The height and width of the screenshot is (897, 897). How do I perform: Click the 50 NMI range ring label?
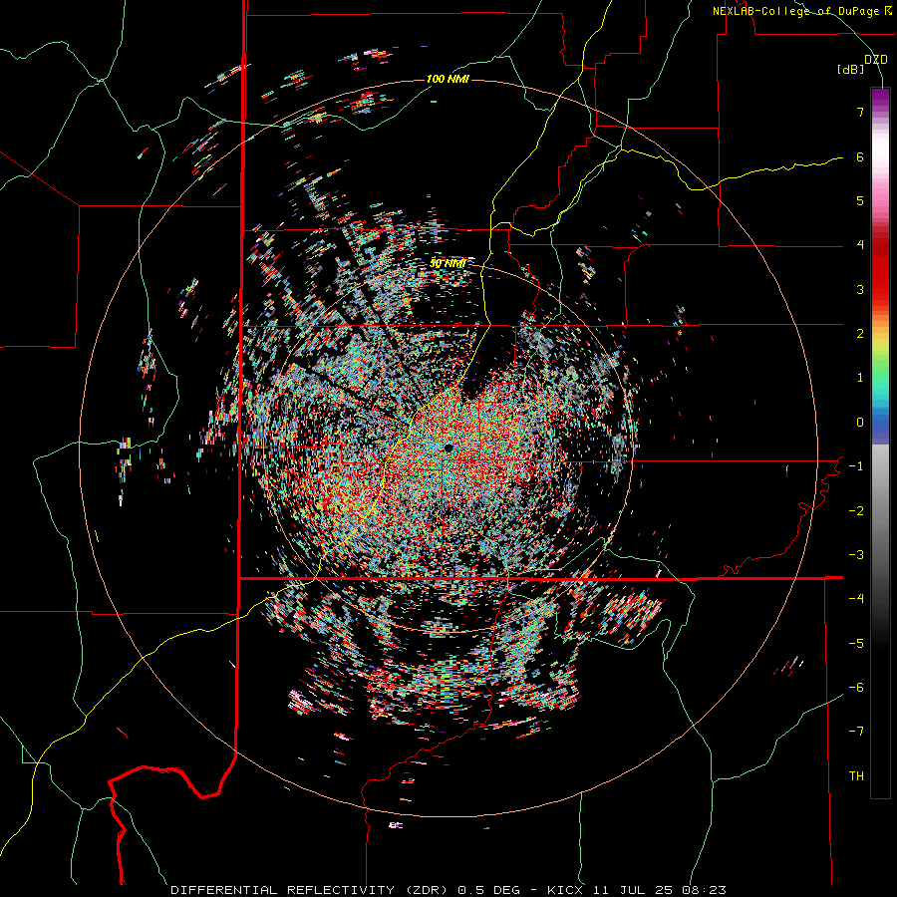pyautogui.click(x=448, y=264)
